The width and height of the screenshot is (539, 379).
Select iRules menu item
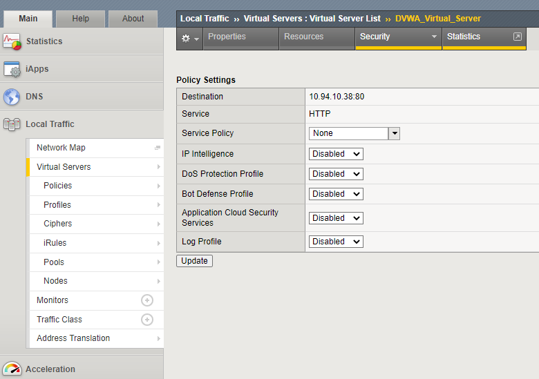click(x=97, y=243)
